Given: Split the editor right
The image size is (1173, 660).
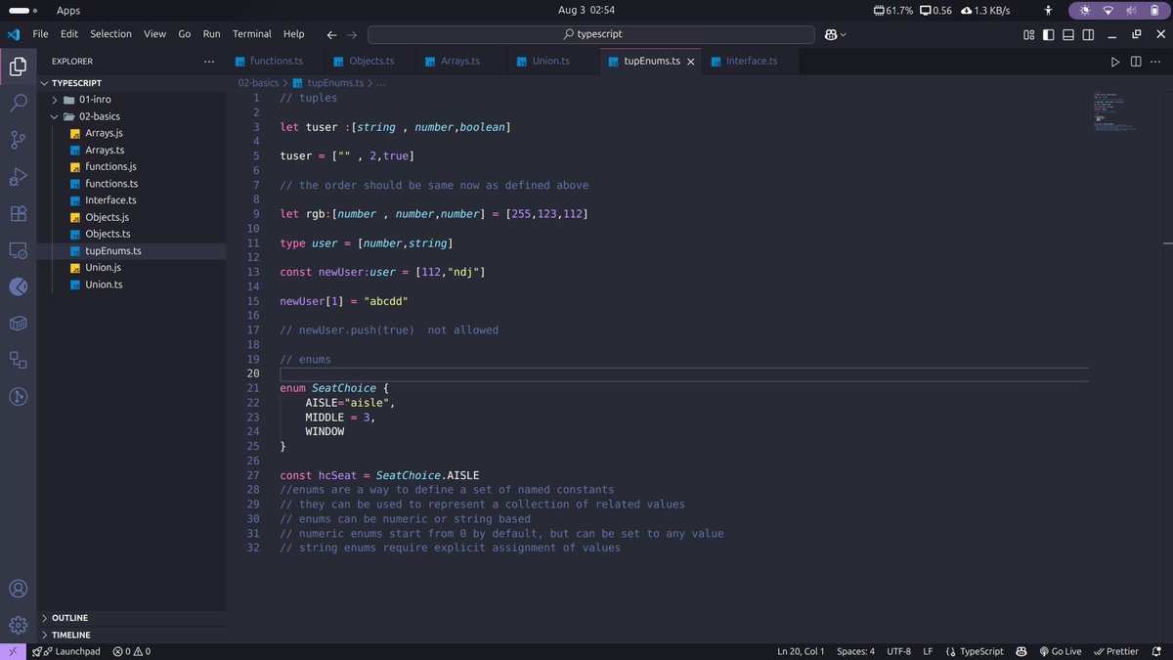Looking at the screenshot, I should pos(1136,62).
